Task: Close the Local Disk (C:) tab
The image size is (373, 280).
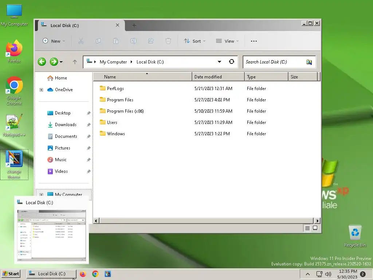Action: tap(118, 25)
